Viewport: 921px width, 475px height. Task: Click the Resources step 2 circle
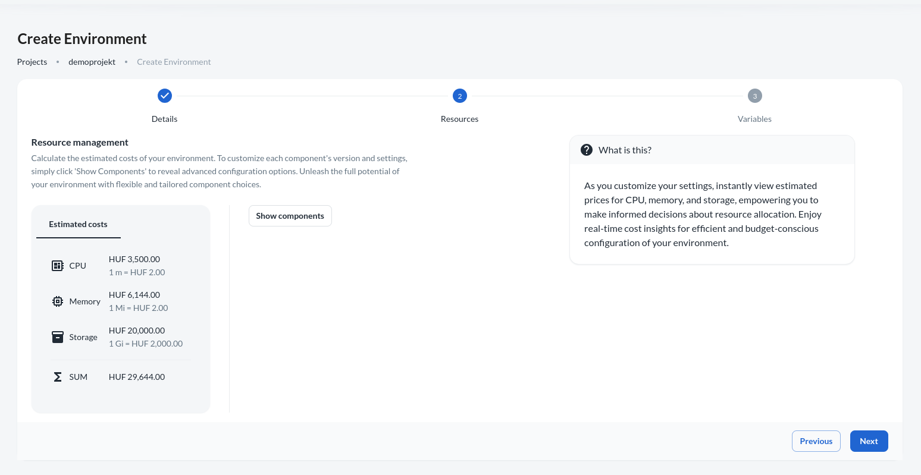point(459,96)
